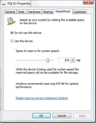Select "Use this device" radio button

pos(12,41)
